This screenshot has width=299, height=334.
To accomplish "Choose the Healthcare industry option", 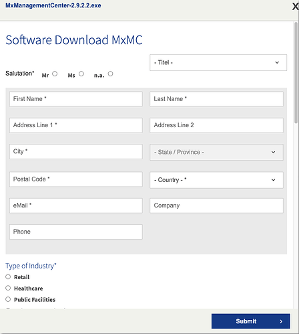I will tap(8, 288).
